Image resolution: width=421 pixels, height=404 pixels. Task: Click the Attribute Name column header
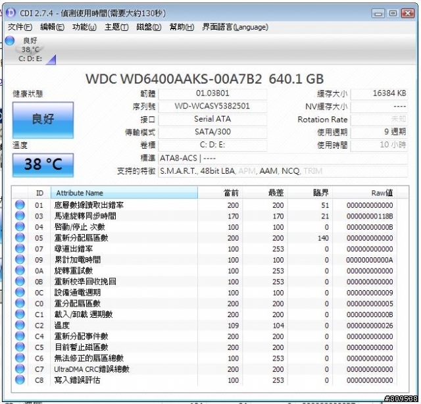click(x=124, y=193)
